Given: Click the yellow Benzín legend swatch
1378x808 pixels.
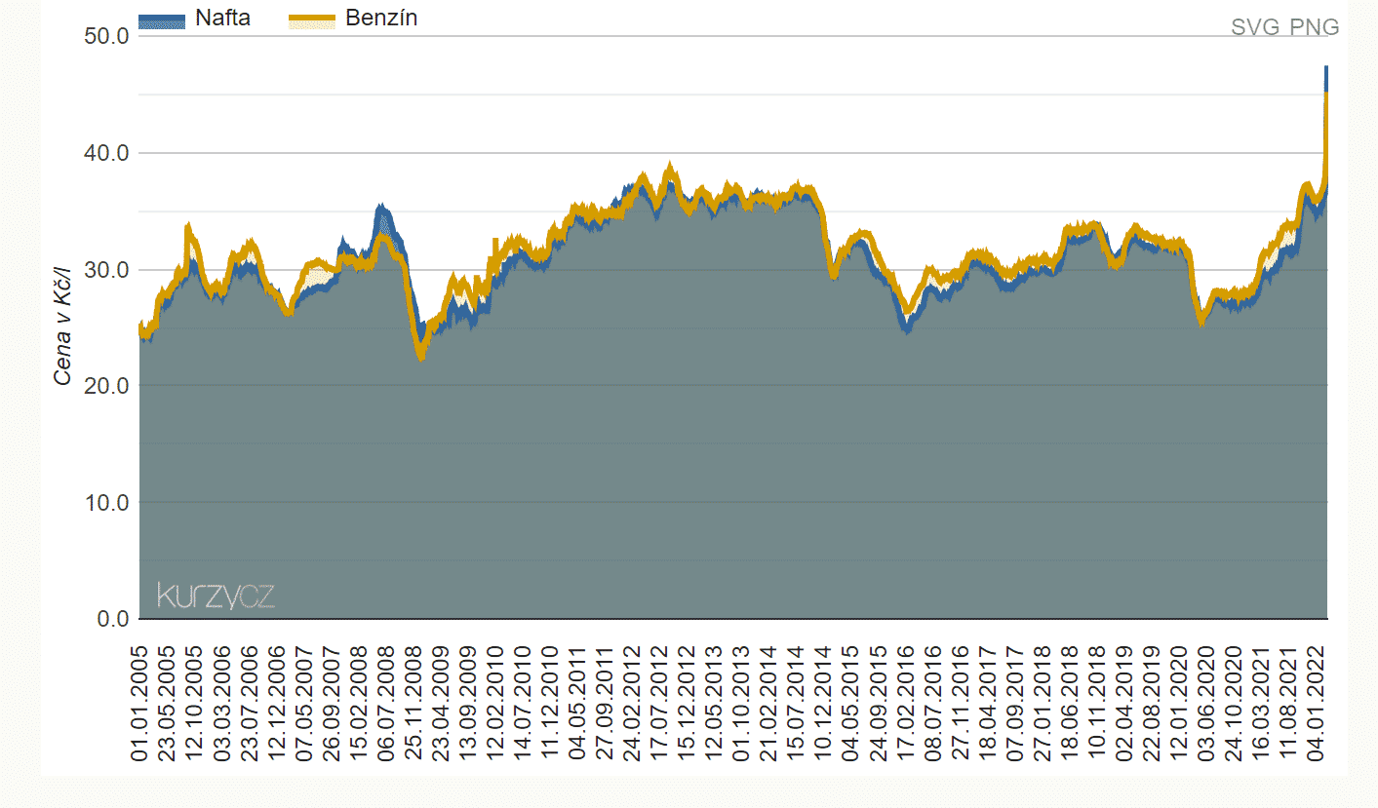Looking at the screenshot, I should (x=313, y=20).
